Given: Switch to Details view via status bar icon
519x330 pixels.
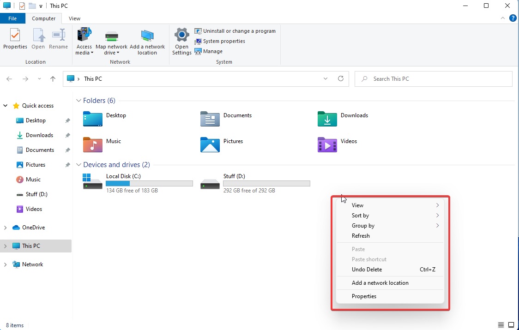Looking at the screenshot, I should tap(501, 325).
